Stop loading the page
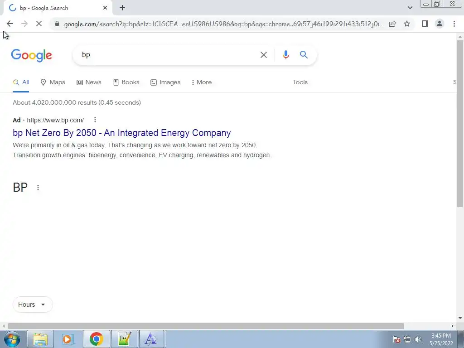The height and width of the screenshot is (348, 464). coord(39,24)
